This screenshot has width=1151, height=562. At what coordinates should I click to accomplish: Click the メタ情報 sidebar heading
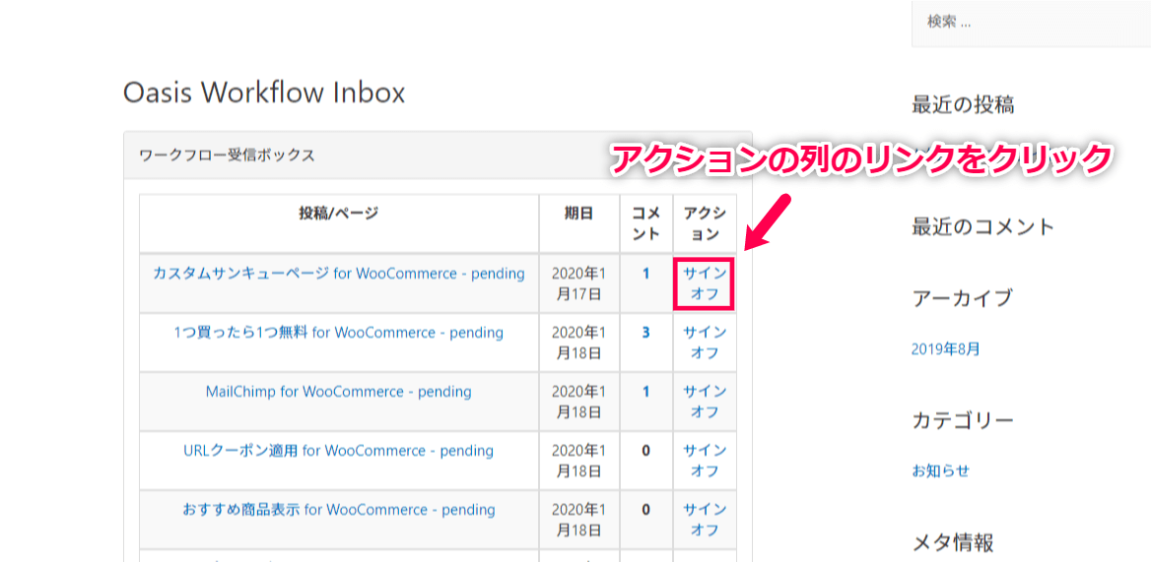click(x=953, y=543)
